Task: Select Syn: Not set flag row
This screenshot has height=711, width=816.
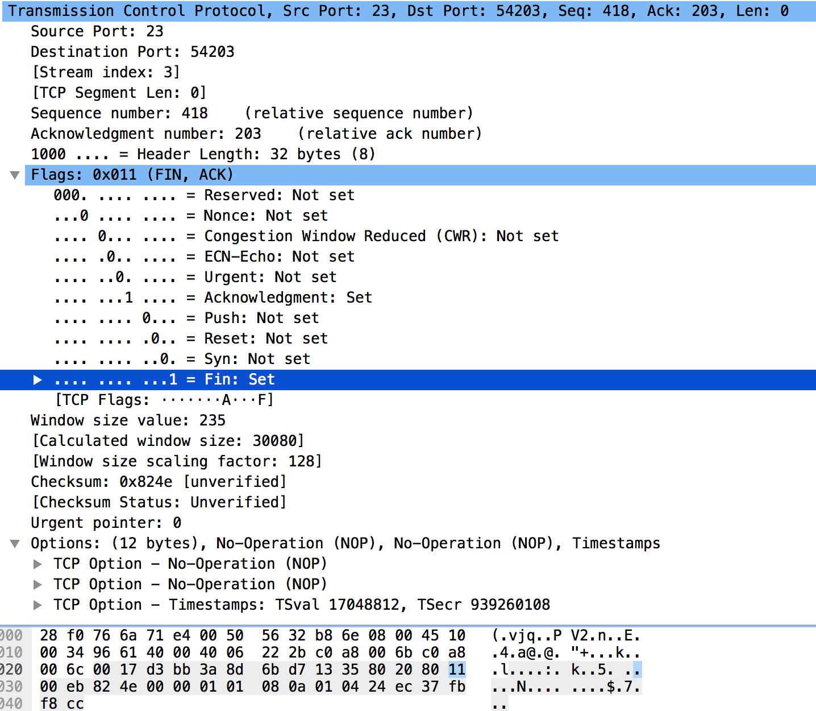Action: [182, 359]
